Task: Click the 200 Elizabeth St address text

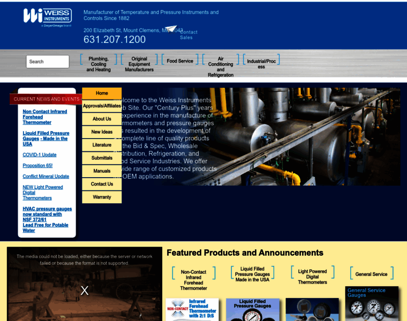Action: tap(133, 30)
